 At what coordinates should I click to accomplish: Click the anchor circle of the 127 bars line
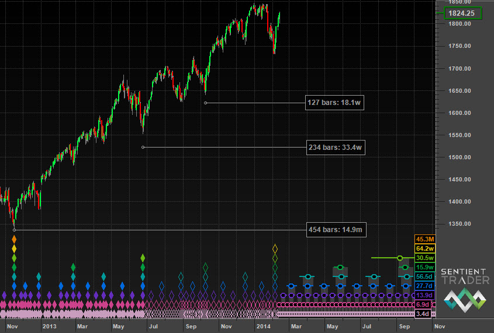(205, 103)
